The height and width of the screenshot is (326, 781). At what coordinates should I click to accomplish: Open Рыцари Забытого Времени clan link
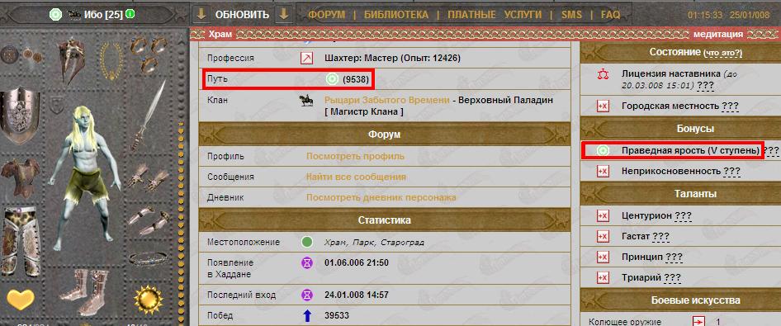coord(387,100)
